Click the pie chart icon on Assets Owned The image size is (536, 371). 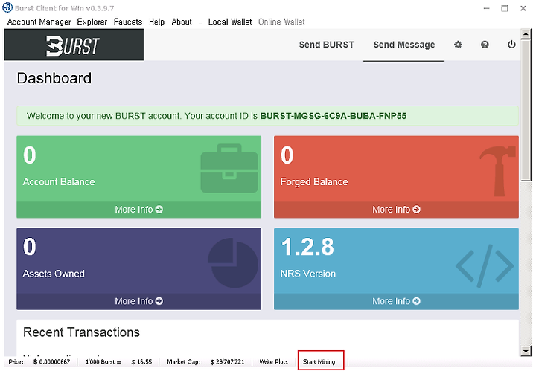[x=233, y=262]
